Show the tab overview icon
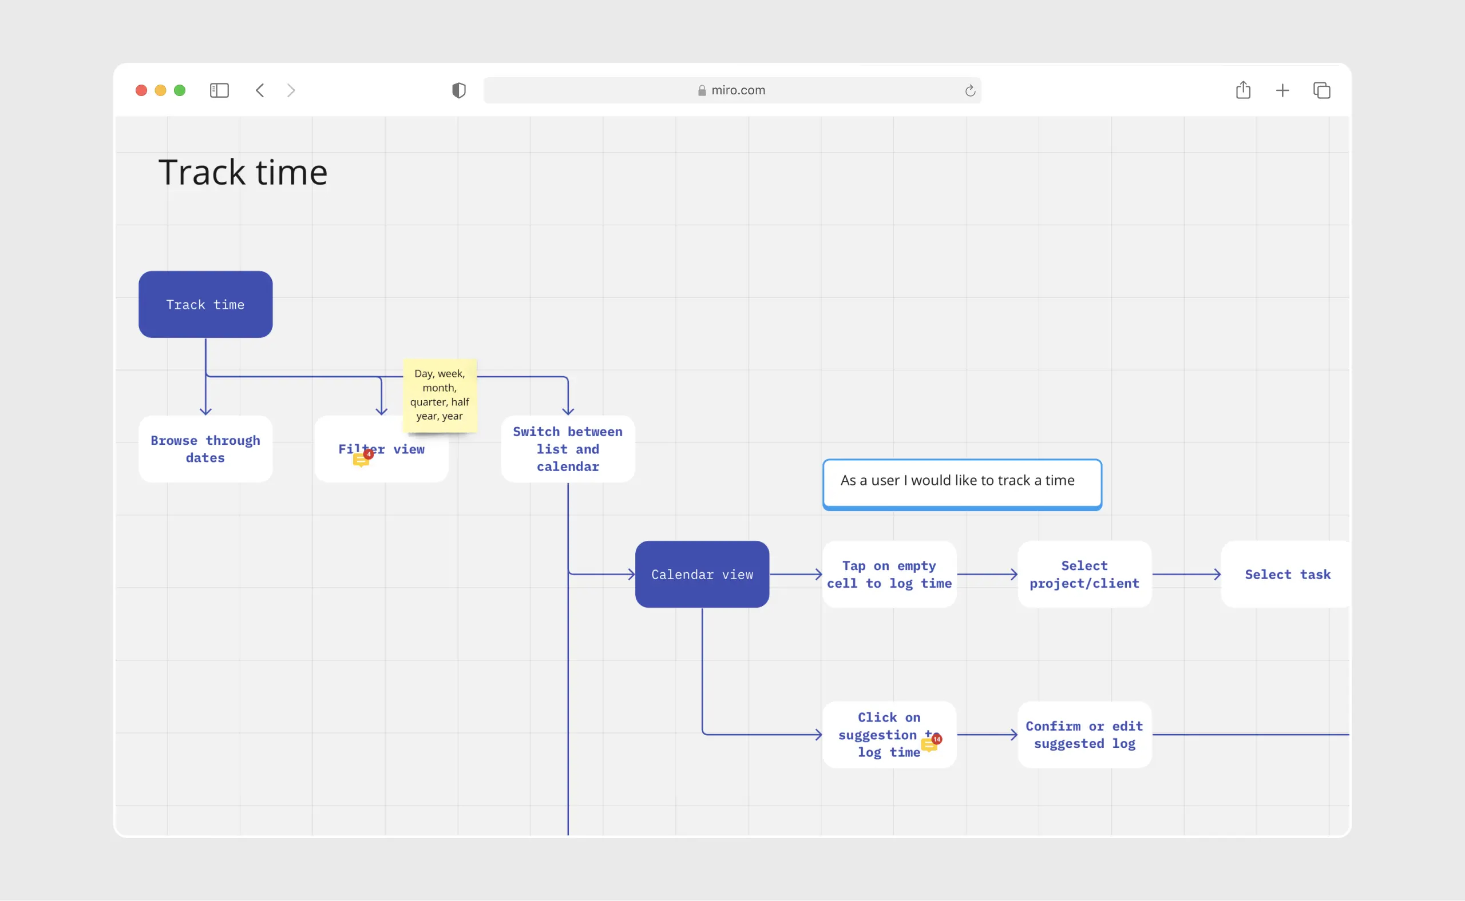Screen dimensions: 1465x901 [1322, 90]
